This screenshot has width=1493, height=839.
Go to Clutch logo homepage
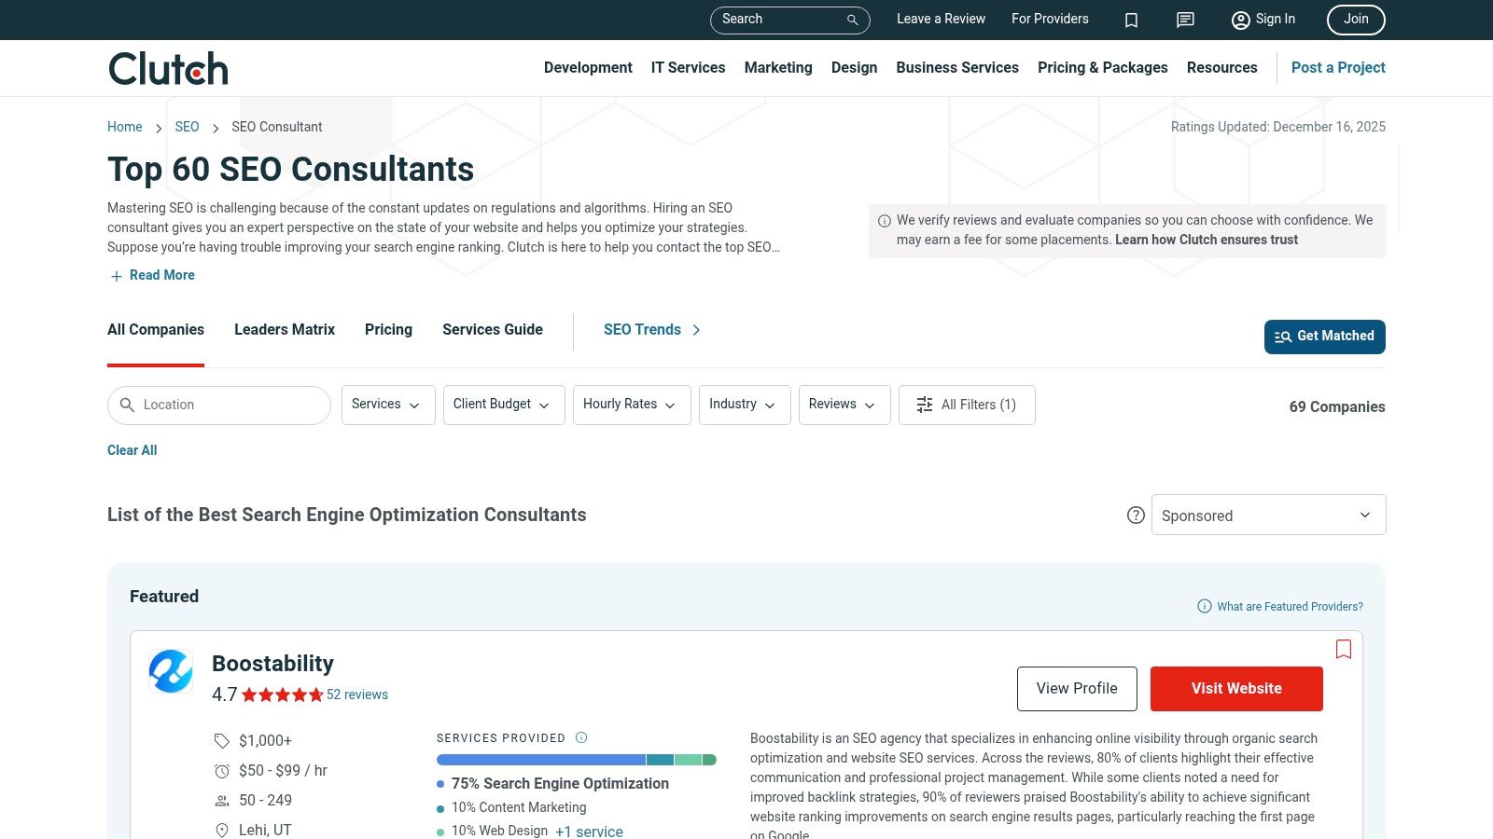pos(168,68)
